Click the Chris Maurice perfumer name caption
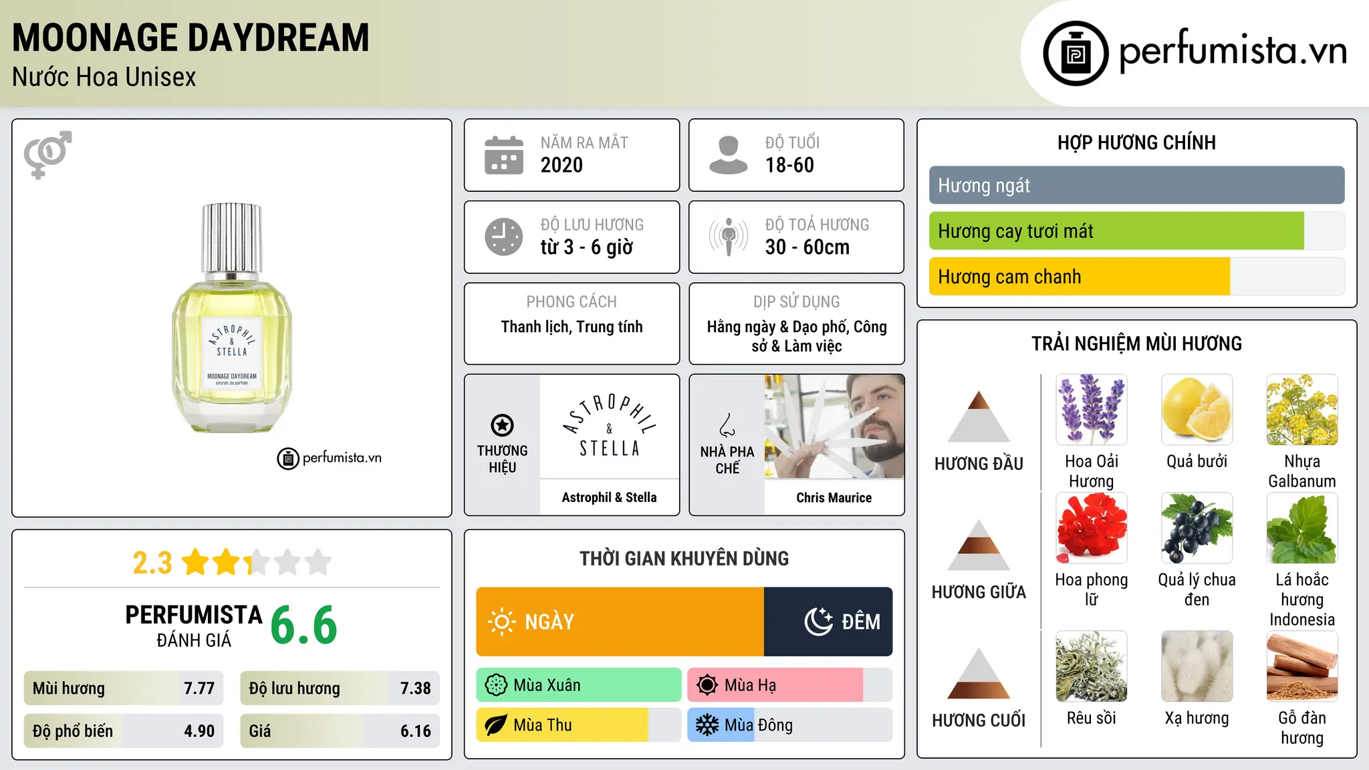Image resolution: width=1369 pixels, height=770 pixels. (x=834, y=498)
